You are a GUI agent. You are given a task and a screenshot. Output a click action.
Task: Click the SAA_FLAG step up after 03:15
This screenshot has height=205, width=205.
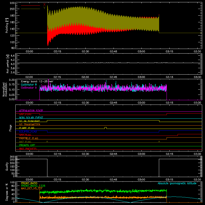178,135
